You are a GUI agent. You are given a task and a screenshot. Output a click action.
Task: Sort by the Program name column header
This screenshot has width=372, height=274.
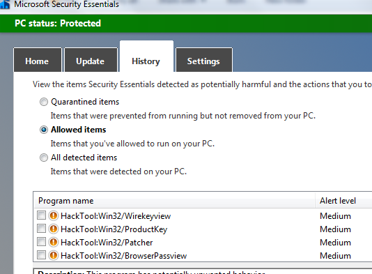click(174, 201)
